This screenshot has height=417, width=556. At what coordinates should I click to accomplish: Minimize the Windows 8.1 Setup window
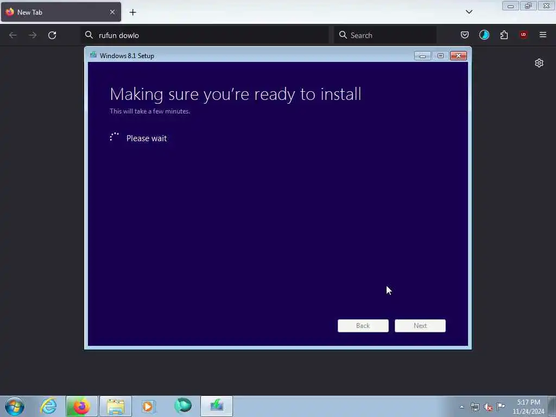point(422,56)
